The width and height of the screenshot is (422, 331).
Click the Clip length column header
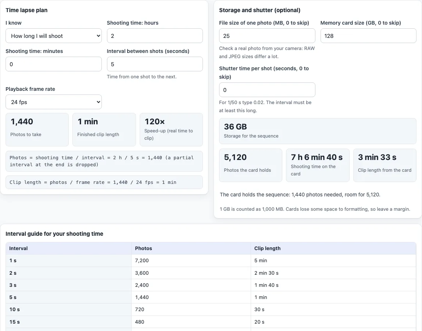[333, 248]
